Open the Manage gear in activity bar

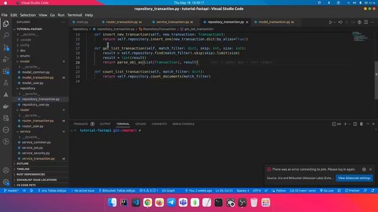pyautogui.click(x=6, y=182)
